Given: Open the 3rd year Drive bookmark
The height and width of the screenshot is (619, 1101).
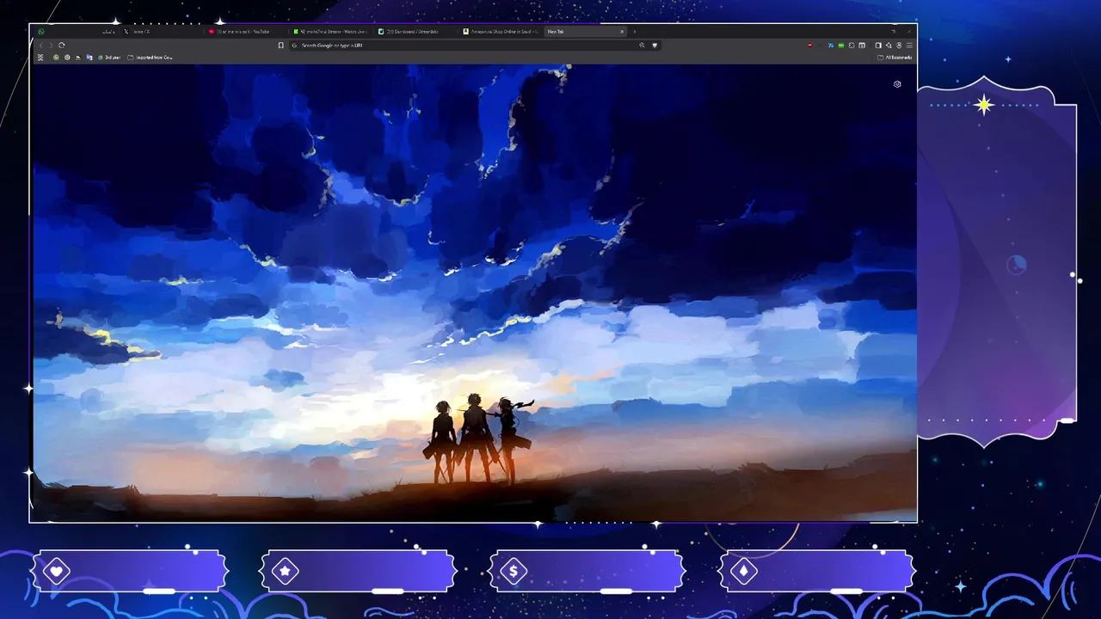Looking at the screenshot, I should pyautogui.click(x=108, y=58).
